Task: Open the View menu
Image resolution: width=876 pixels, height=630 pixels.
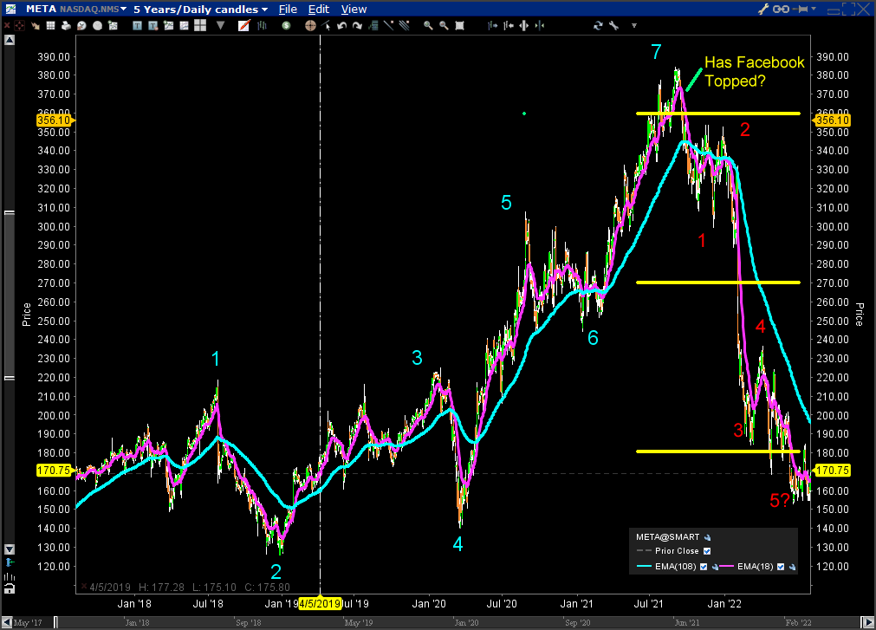Action: (x=354, y=10)
